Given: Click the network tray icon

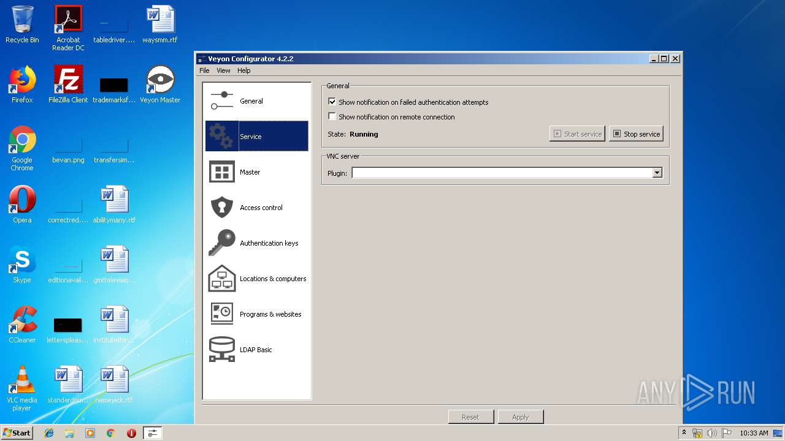Looking at the screenshot, I should click(x=697, y=433).
